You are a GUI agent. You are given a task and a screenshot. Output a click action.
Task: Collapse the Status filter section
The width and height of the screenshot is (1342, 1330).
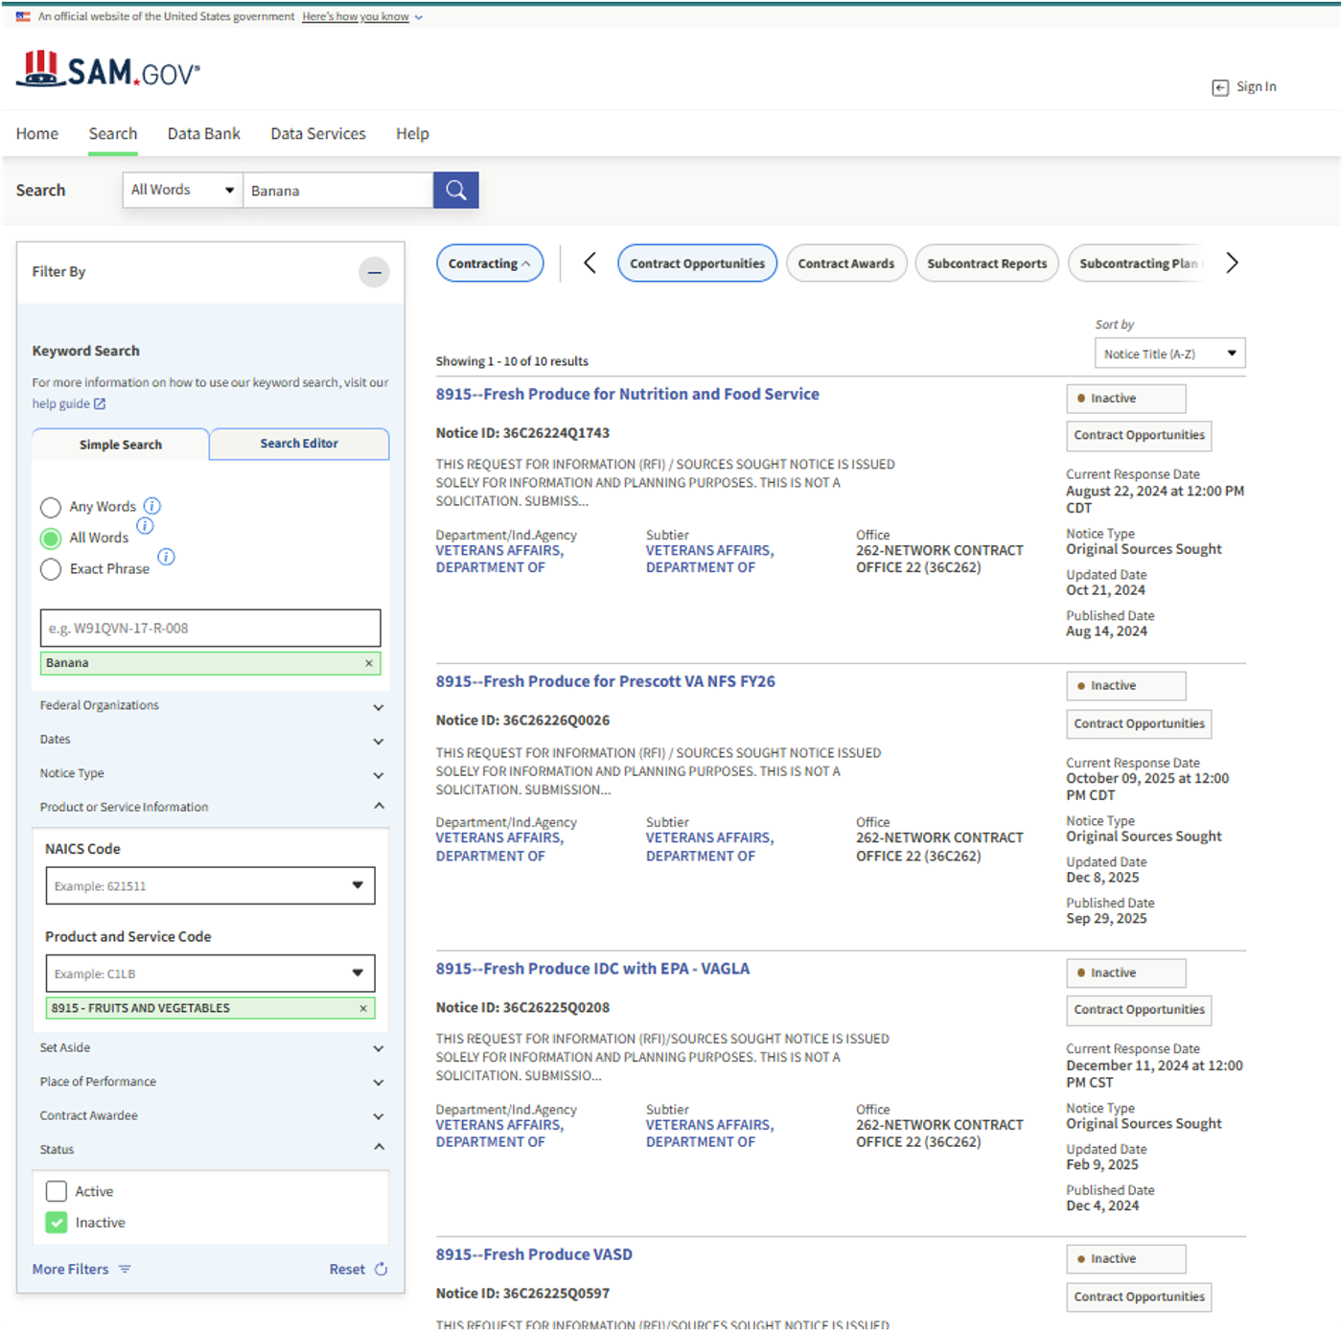click(211, 1149)
